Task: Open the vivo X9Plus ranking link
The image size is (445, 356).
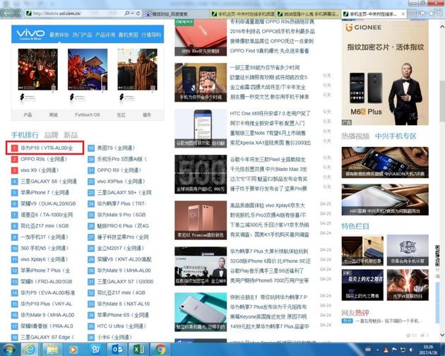Action: pos(121,181)
